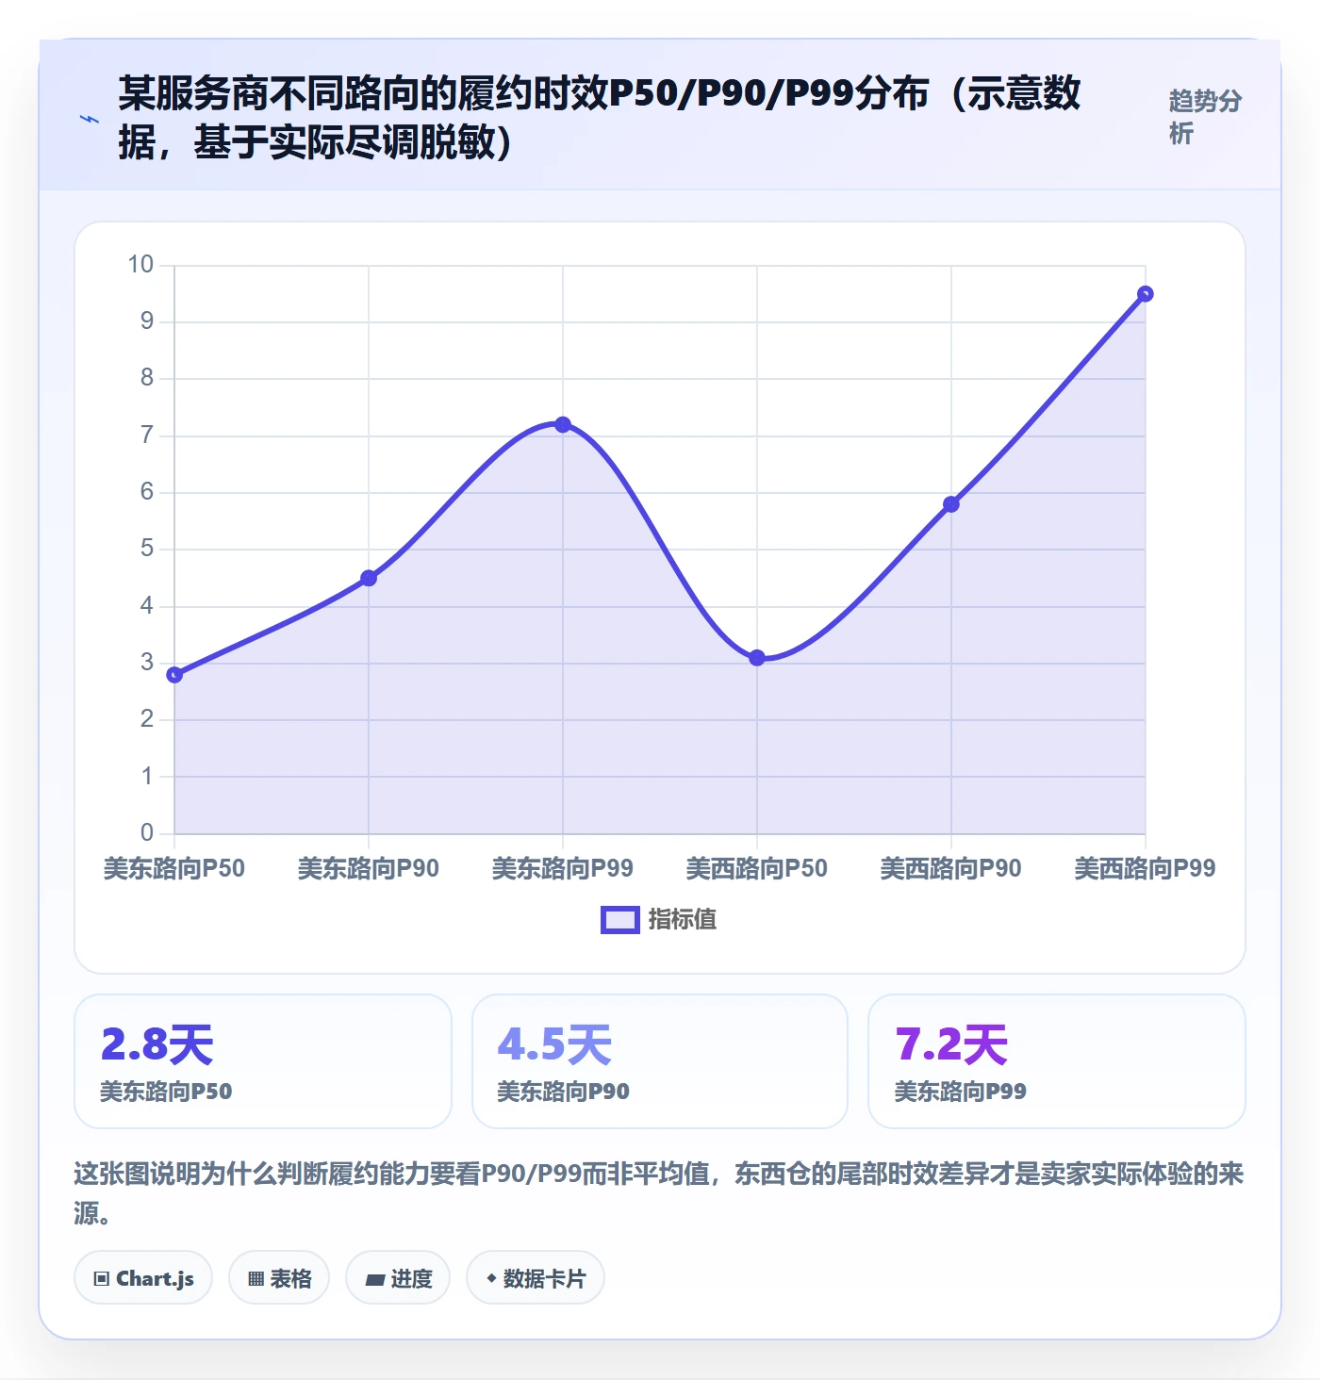The width and height of the screenshot is (1320, 1380).
Task: Open the 2.8天 美东路向P50 stat card
Action: pos(263,1061)
